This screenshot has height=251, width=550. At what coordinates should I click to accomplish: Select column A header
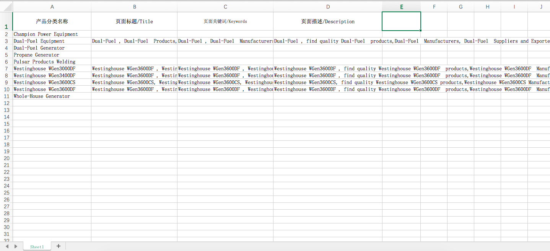[x=52, y=7]
